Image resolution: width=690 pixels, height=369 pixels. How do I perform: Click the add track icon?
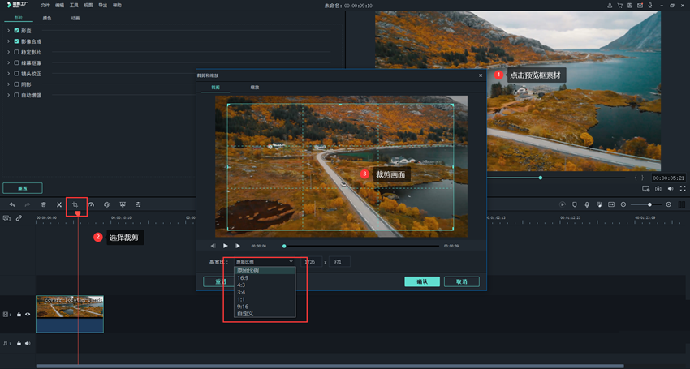click(x=6, y=218)
